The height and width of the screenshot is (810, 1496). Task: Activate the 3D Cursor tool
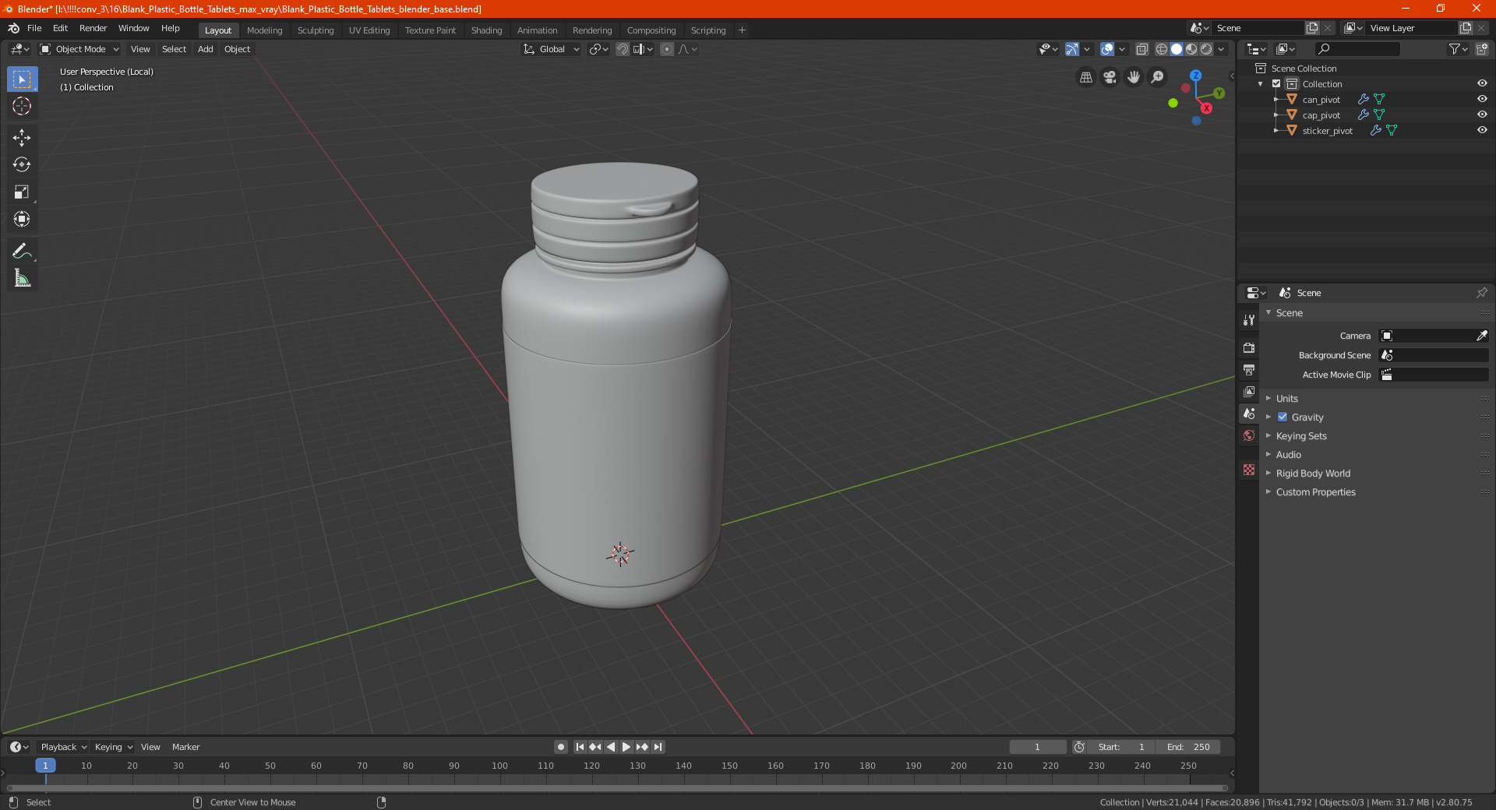(x=22, y=107)
